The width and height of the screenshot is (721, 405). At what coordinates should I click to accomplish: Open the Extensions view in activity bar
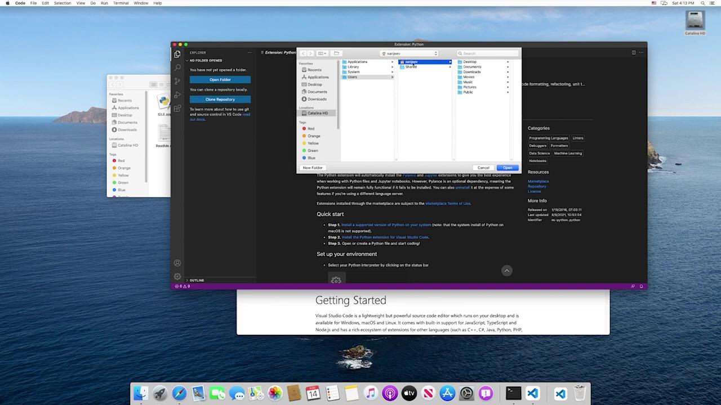coord(177,108)
